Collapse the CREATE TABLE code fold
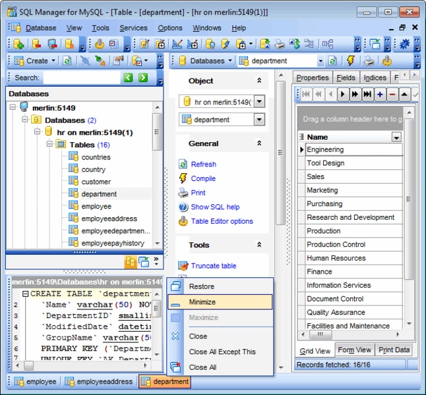Screen dimensions: 426x395 [25, 294]
